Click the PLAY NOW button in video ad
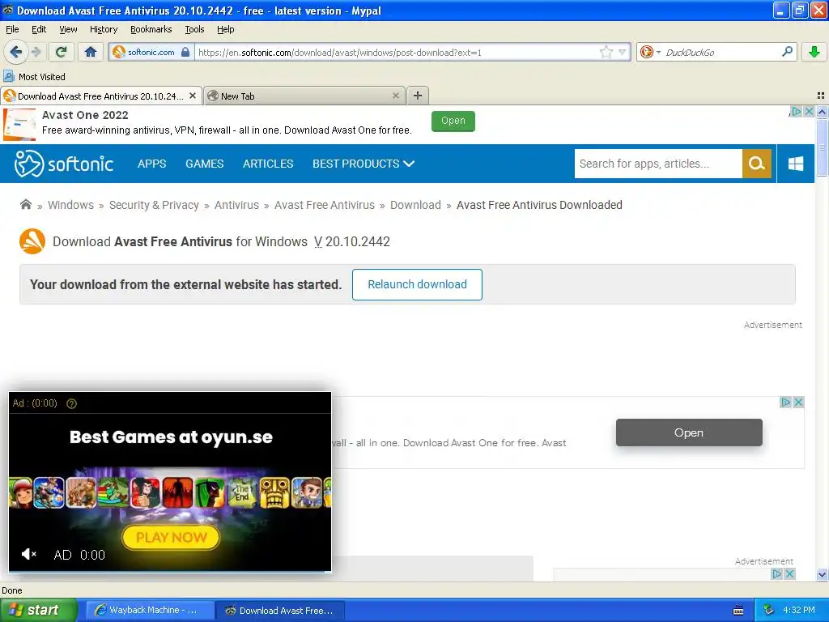 click(172, 538)
